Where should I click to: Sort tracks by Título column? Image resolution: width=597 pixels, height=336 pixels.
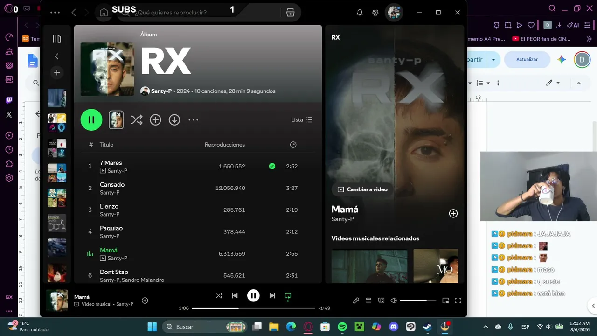pos(106,145)
